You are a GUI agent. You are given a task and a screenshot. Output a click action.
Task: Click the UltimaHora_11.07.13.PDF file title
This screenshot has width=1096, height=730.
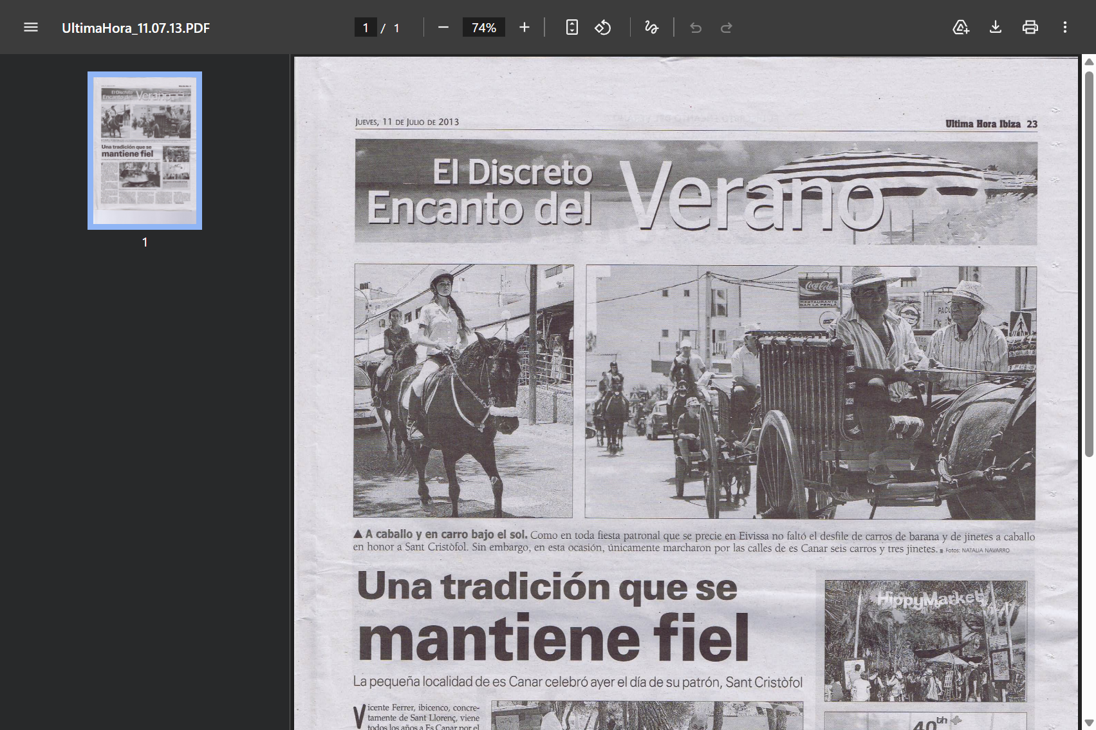[x=136, y=28]
